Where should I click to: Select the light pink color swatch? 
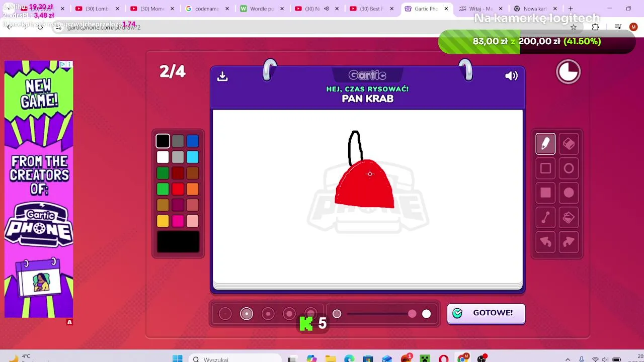tap(193, 221)
